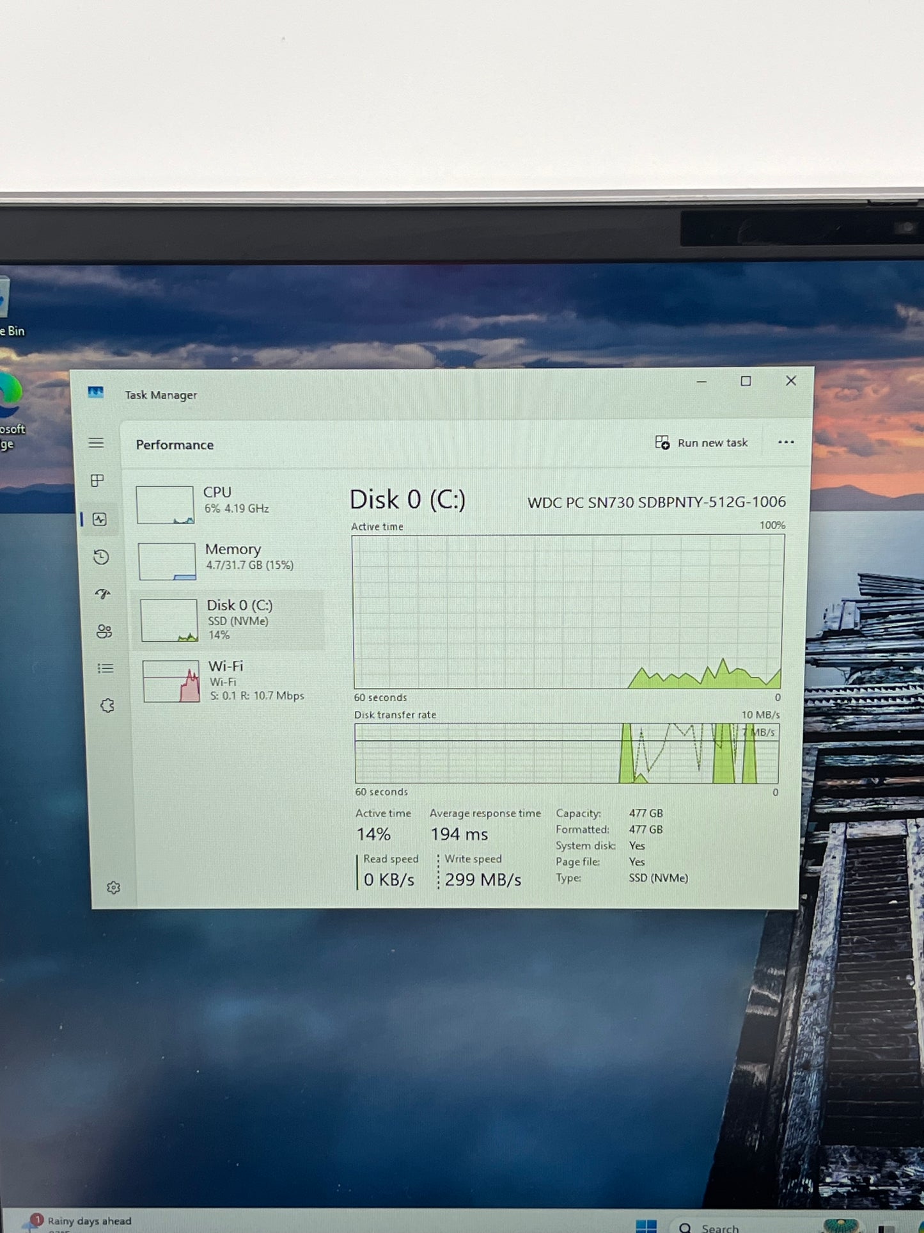Click the CPU mini graph thumbnail
The image size is (924, 1233).
[165, 505]
